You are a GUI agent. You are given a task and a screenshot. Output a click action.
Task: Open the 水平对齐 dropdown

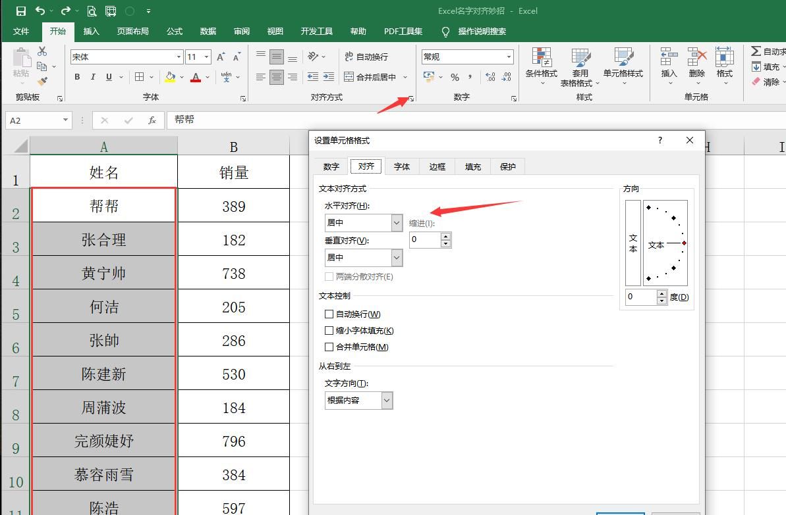point(396,223)
